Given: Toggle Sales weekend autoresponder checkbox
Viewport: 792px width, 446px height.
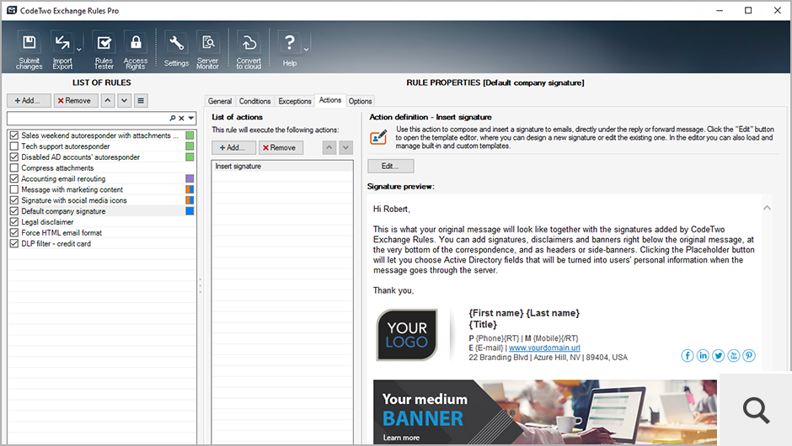Looking at the screenshot, I should tap(14, 135).
